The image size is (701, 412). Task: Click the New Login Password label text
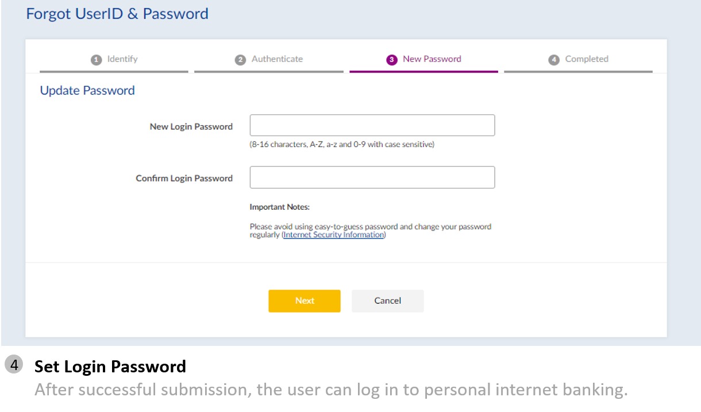(x=191, y=126)
